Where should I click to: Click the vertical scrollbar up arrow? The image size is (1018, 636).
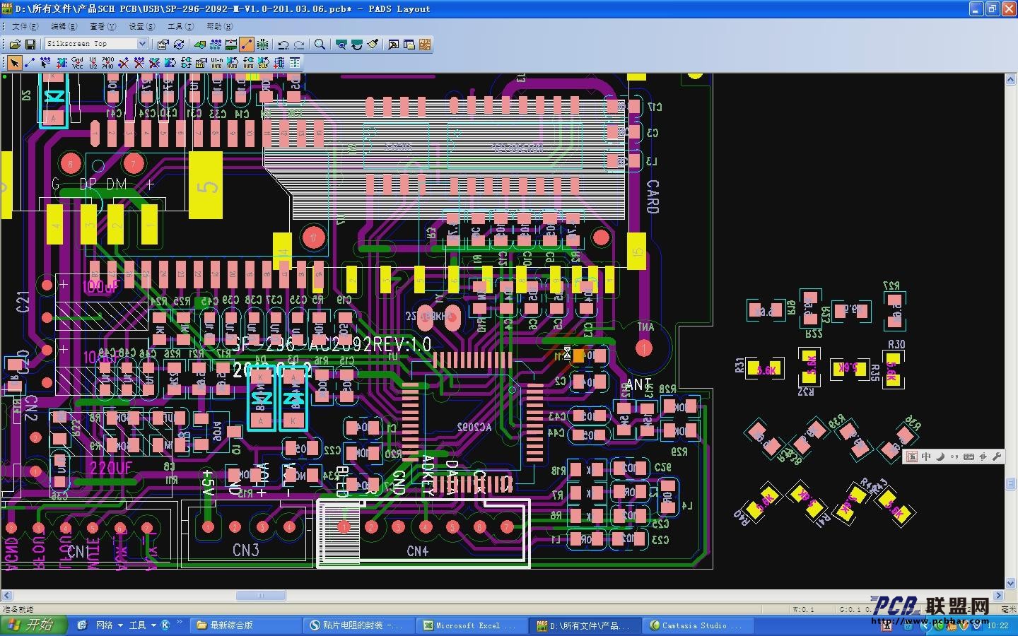tap(1012, 78)
